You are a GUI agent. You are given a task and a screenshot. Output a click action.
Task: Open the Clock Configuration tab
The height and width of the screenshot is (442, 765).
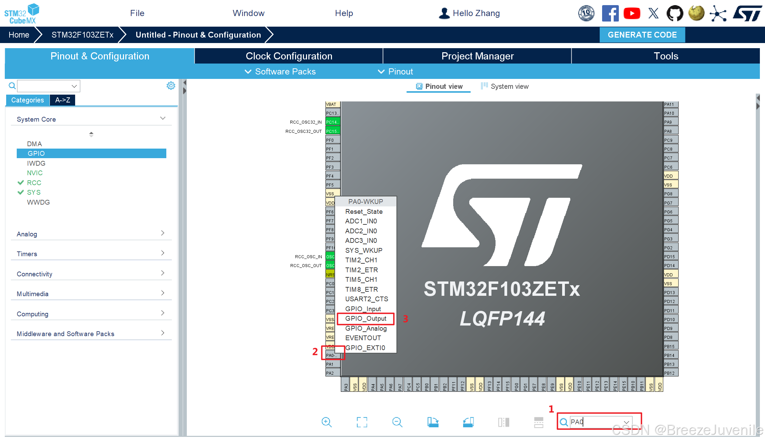[x=289, y=56]
